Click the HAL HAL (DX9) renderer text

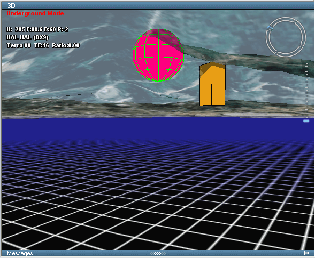tap(27, 37)
